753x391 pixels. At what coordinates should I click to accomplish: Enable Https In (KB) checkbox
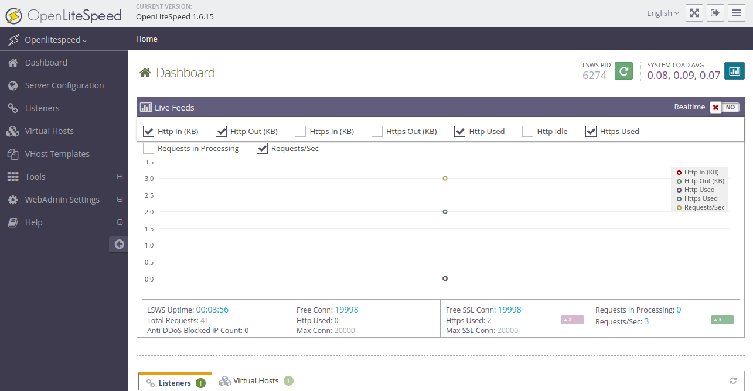pyautogui.click(x=300, y=131)
